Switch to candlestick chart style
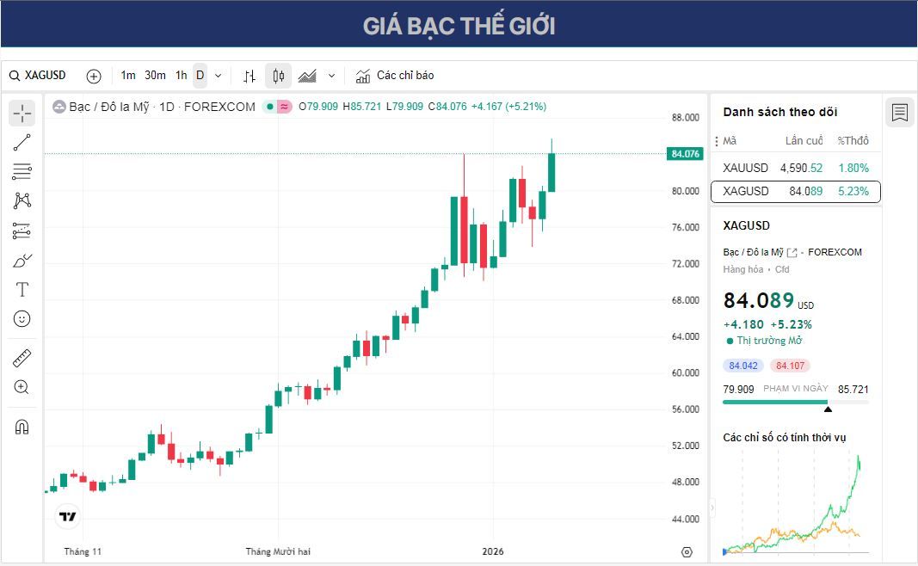918x566 pixels. coord(278,76)
